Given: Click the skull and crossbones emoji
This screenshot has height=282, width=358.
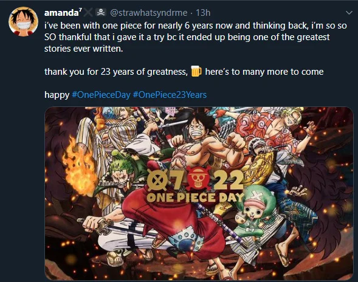Looking at the screenshot, I should tap(101, 12).
